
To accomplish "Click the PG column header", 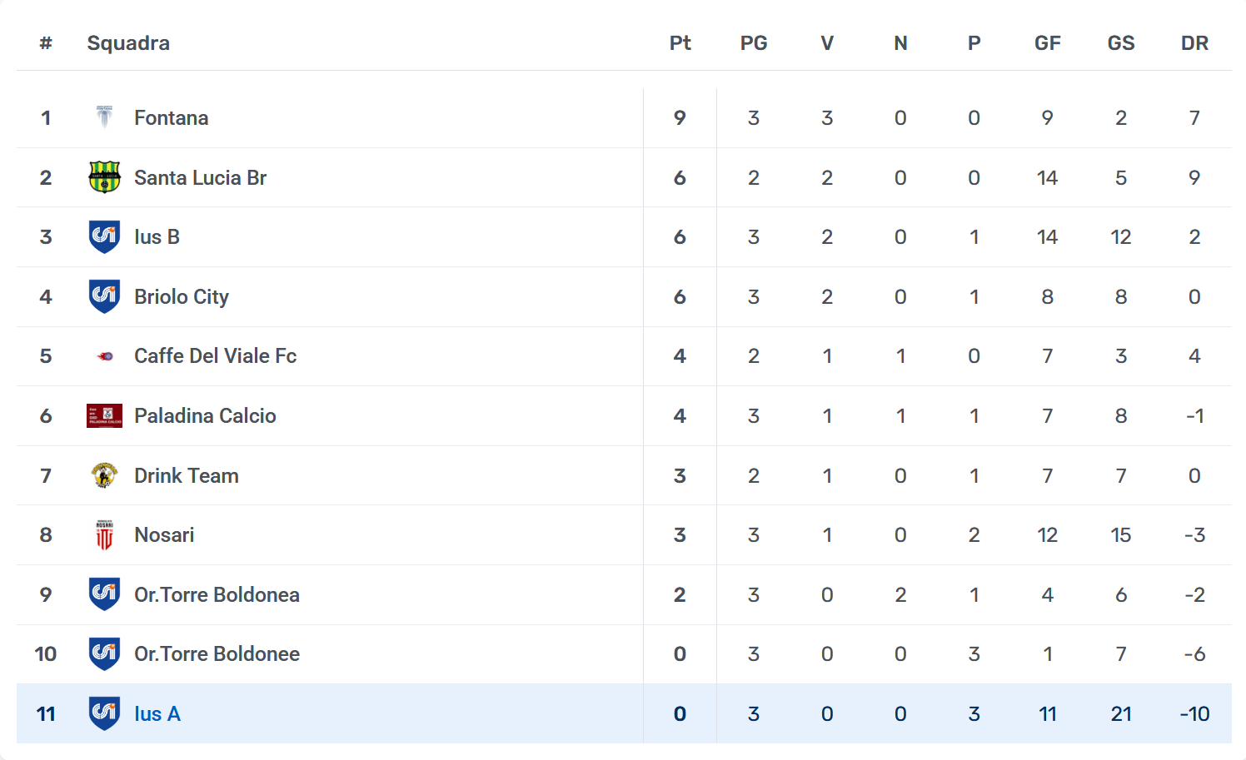I will 754,43.
